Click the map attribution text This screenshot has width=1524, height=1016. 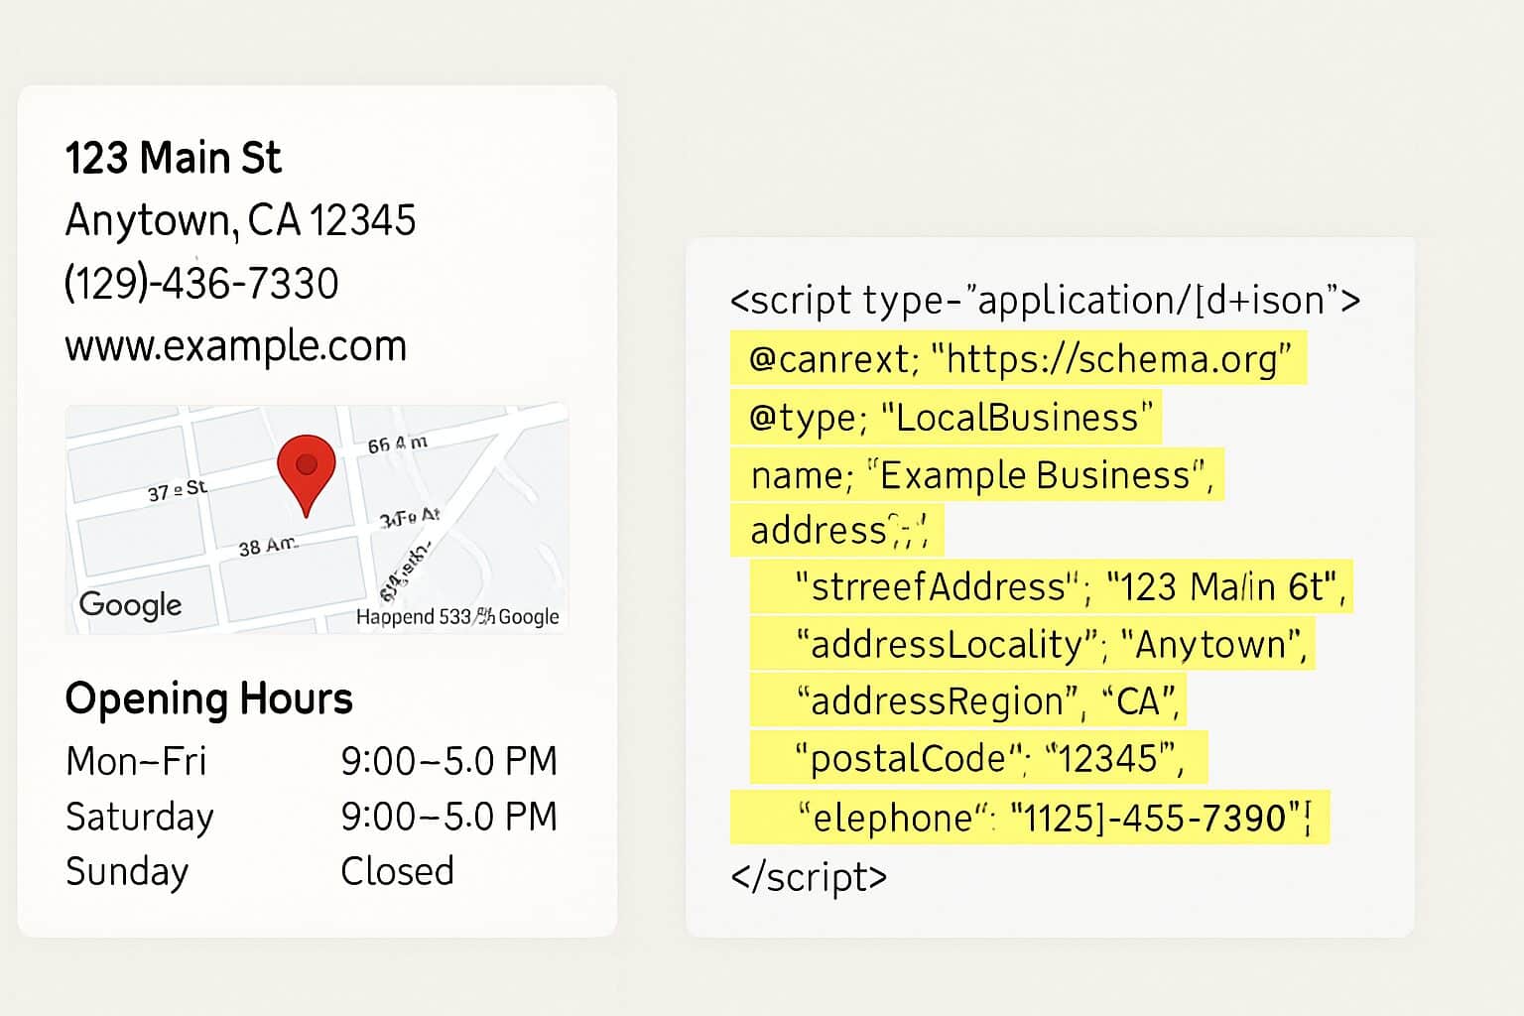[456, 616]
